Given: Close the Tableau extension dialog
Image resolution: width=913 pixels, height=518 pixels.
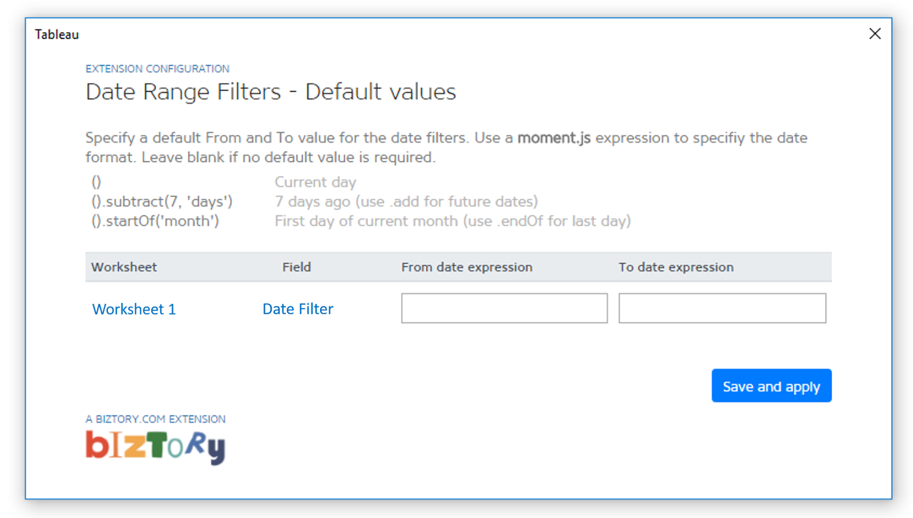Looking at the screenshot, I should pyautogui.click(x=875, y=34).
